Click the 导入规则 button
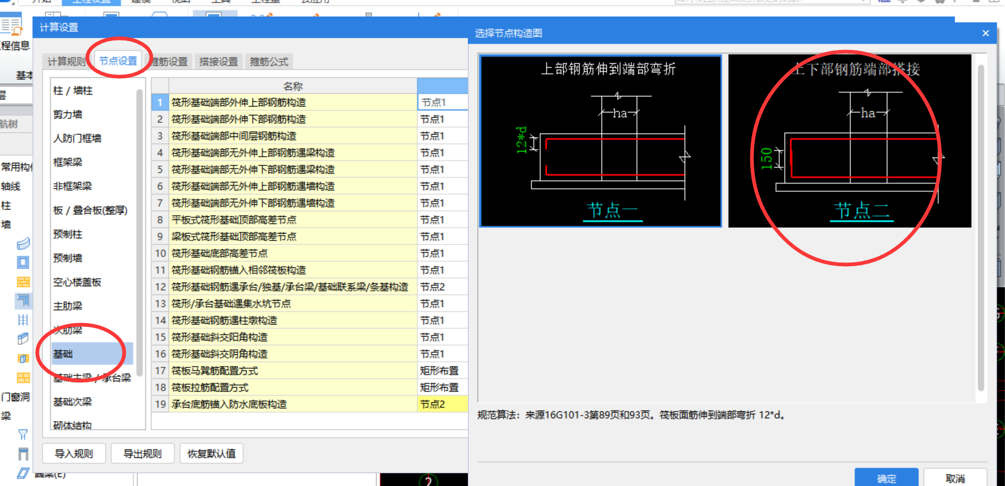 coord(74,454)
